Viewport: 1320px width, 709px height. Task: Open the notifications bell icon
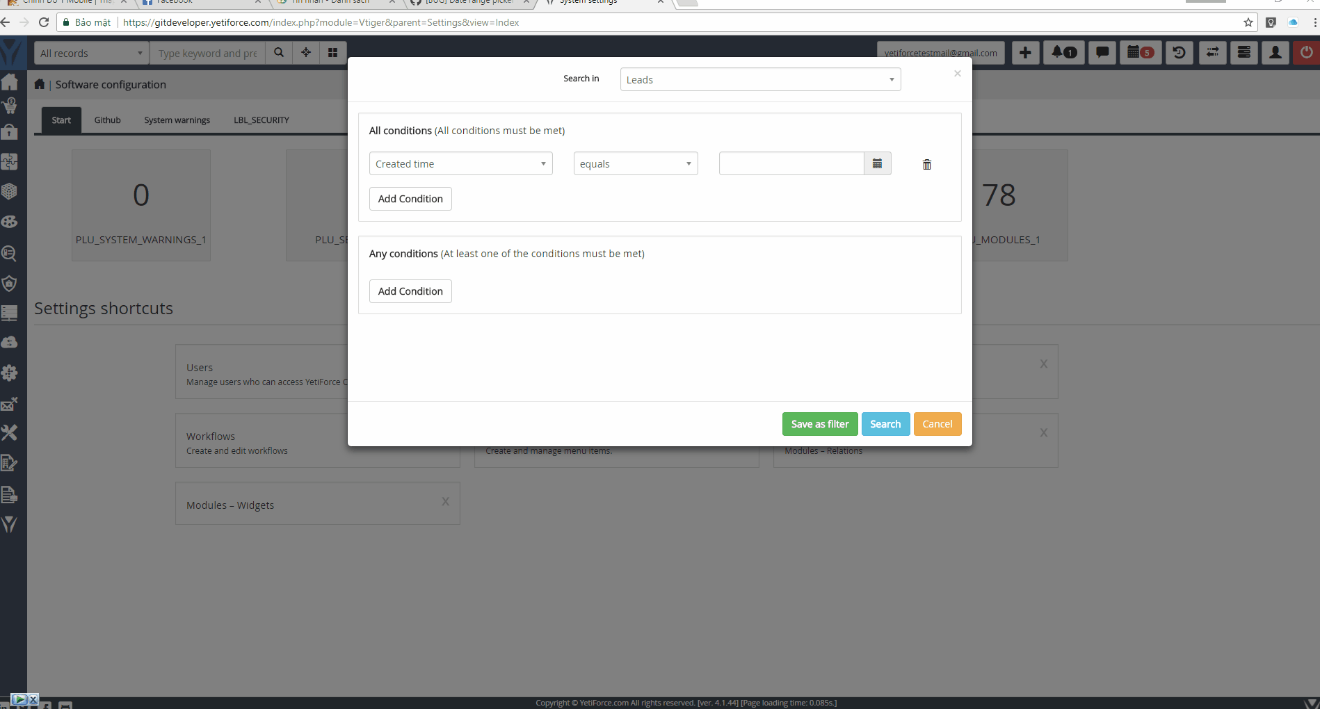[1064, 53]
